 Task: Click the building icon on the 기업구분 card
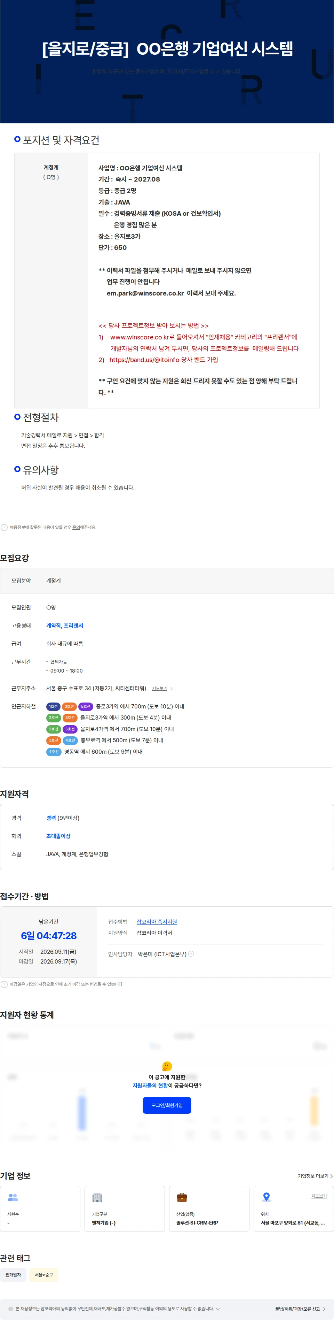point(97,1197)
